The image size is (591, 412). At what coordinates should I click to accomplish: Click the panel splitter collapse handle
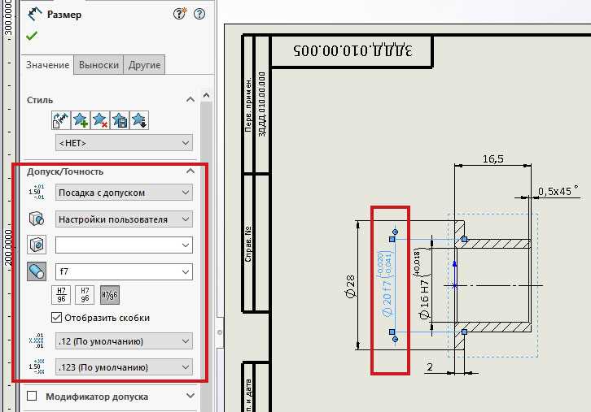click(x=220, y=332)
